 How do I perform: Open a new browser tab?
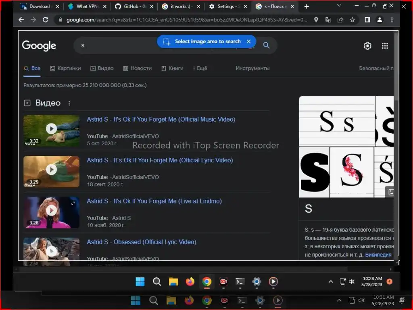(307, 6)
